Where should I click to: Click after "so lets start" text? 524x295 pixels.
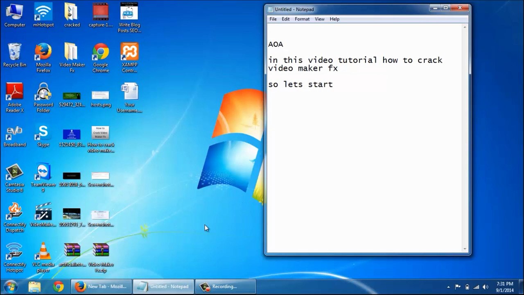(334, 84)
